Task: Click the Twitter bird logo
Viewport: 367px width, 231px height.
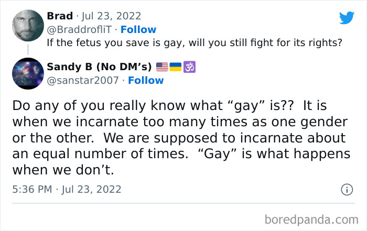Action: (347, 17)
